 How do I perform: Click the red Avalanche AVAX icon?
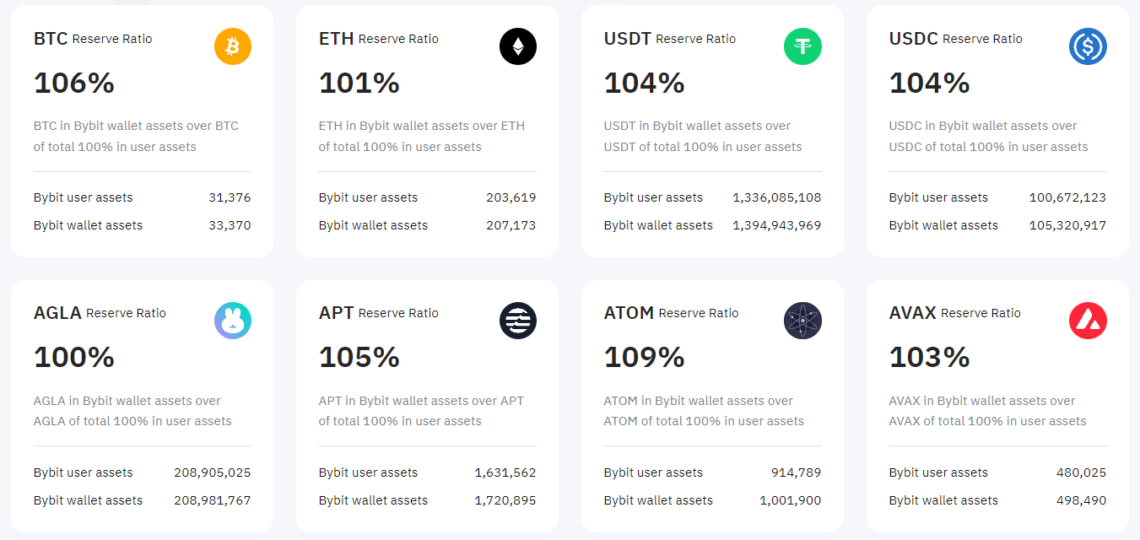point(1089,321)
